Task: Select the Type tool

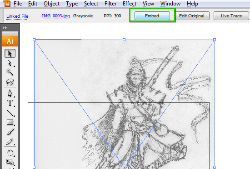Action: 10,103
